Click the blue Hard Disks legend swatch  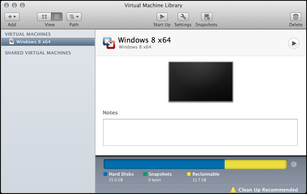(105, 174)
